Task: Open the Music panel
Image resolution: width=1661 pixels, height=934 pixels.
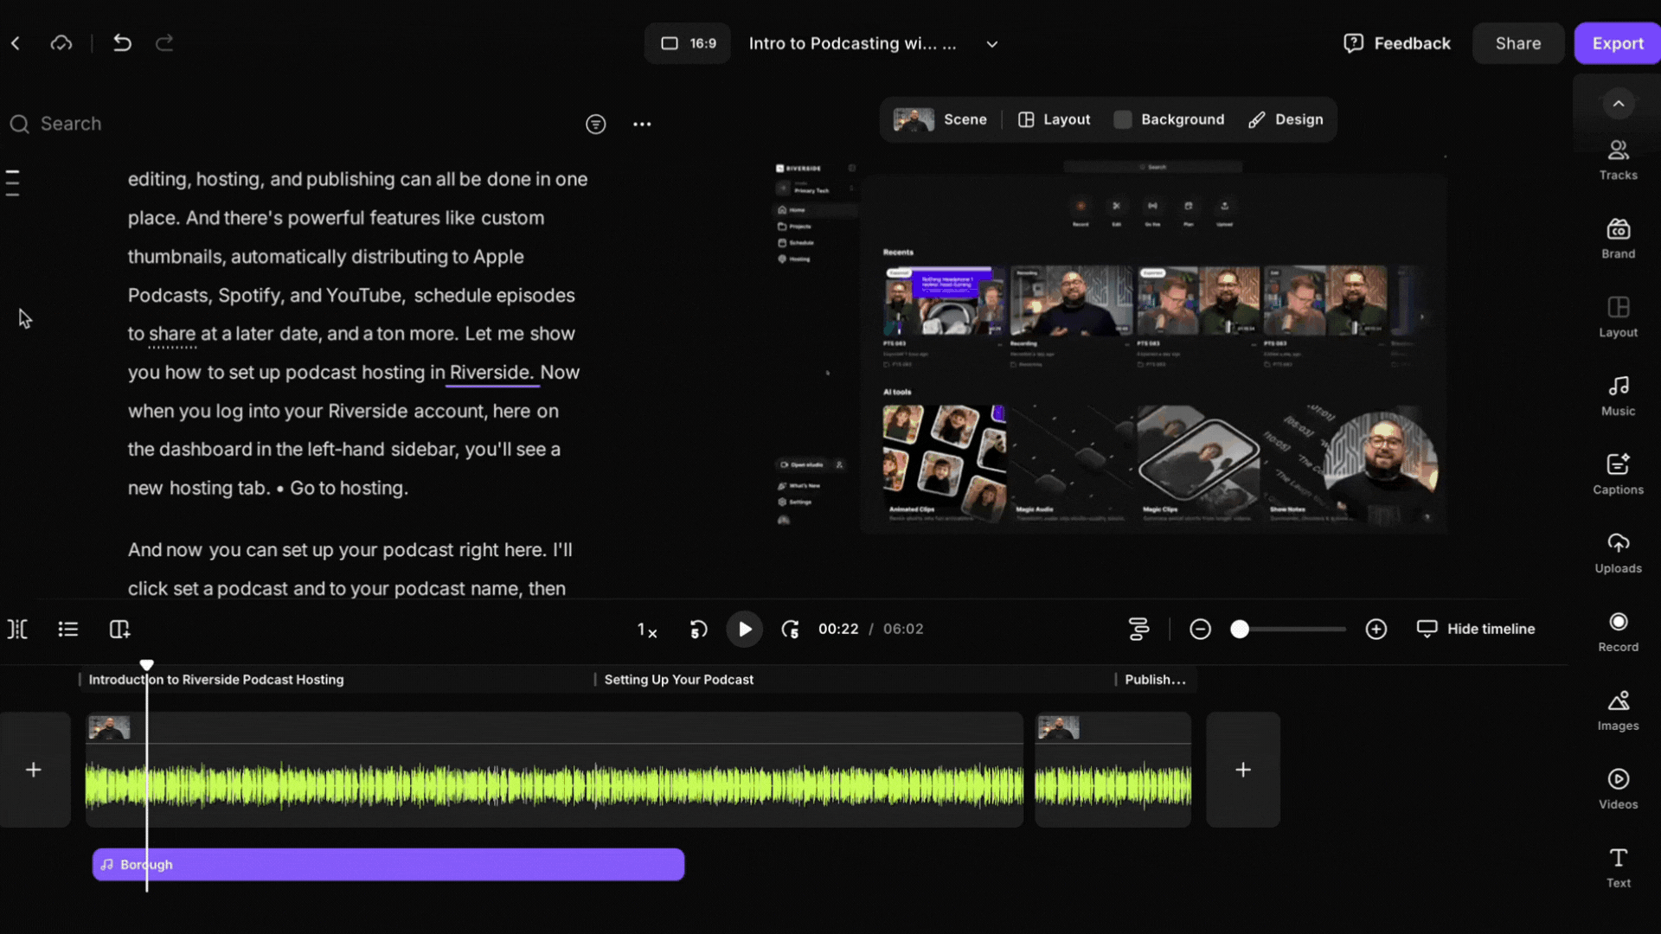Action: [x=1619, y=396]
